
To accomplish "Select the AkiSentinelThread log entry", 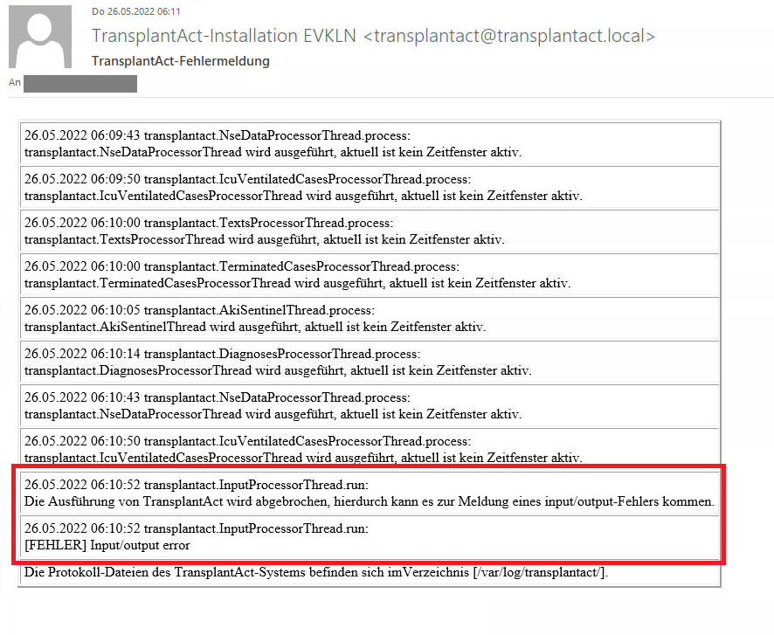I will [255, 319].
